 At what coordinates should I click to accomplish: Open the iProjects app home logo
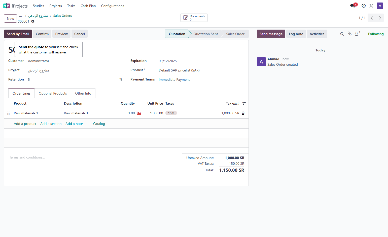coord(6,6)
